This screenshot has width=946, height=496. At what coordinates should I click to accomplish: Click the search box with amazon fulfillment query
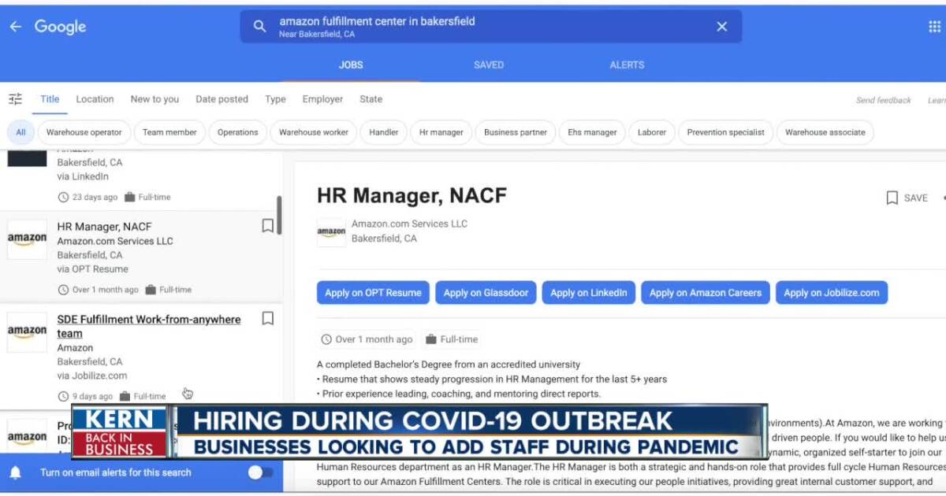[x=490, y=27]
